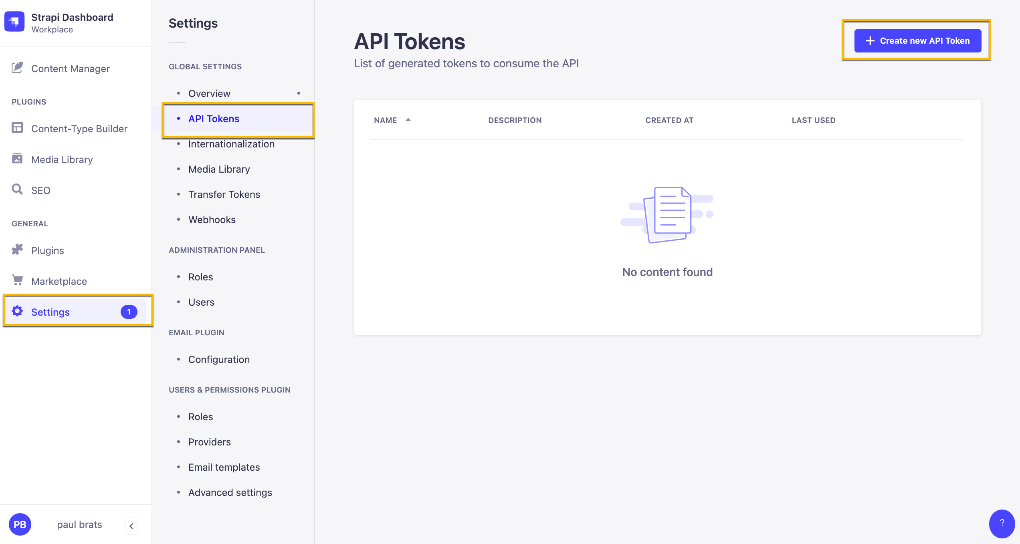Viewport: 1020px width, 544px height.
Task: Open Webhooks settings
Action: pos(212,220)
